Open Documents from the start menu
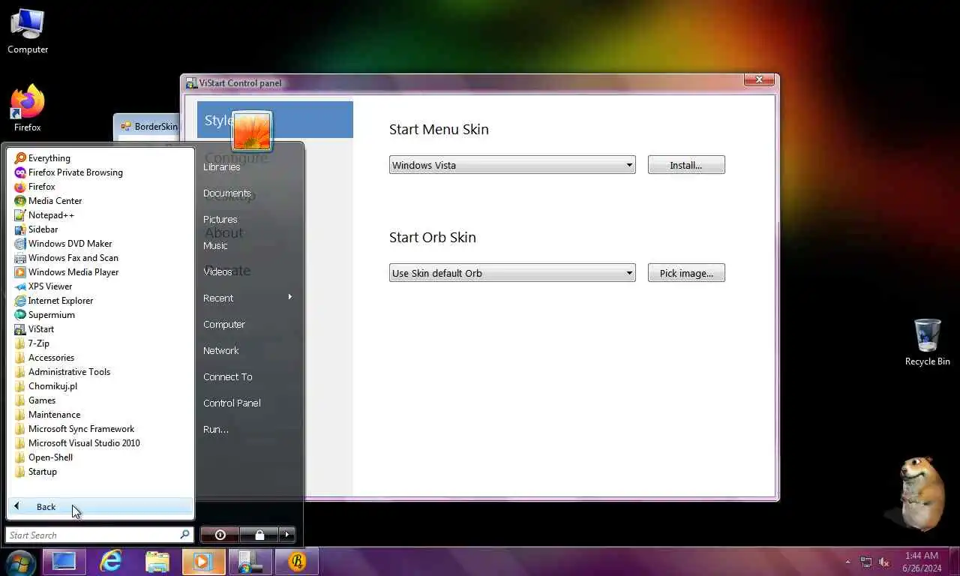This screenshot has height=576, width=960. pos(226,193)
